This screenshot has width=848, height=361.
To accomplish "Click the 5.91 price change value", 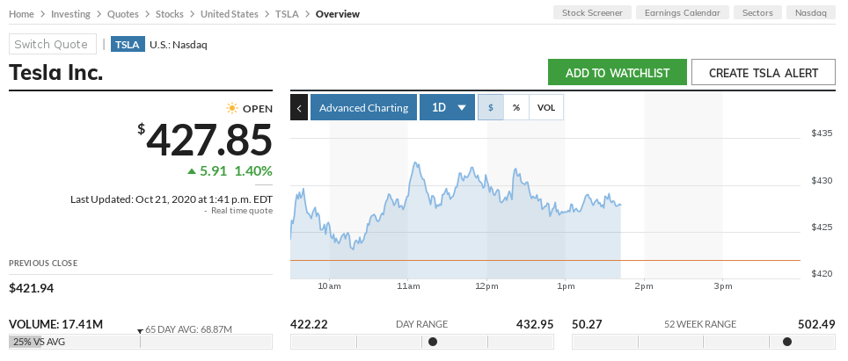I will click(x=215, y=171).
